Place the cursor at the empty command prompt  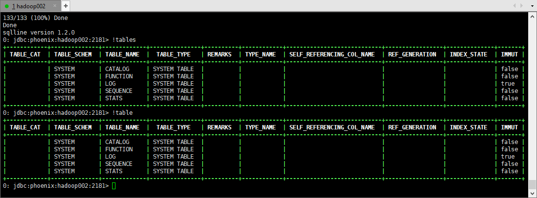(114, 186)
